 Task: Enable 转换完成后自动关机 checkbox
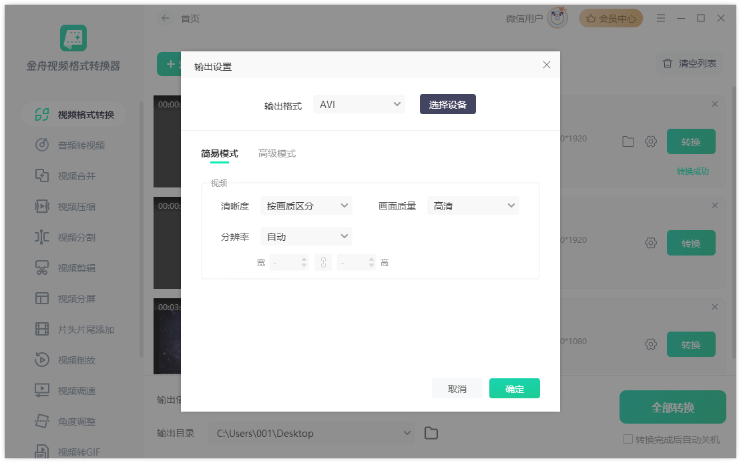[x=628, y=439]
